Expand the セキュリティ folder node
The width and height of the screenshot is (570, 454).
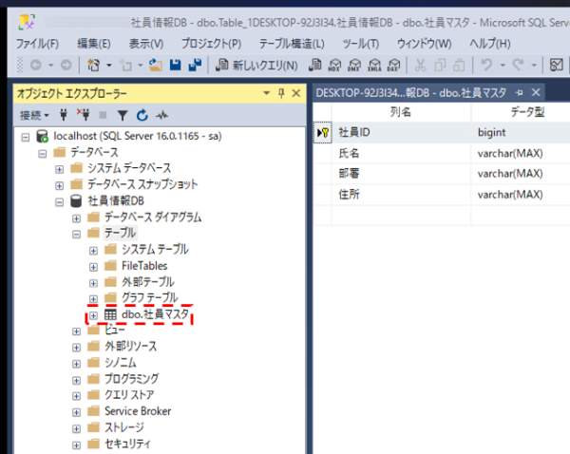click(77, 444)
